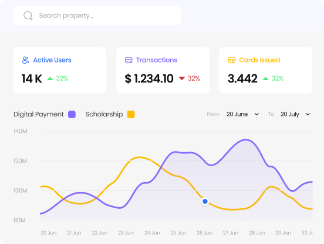
Task: Click the green up arrow beside 3.442
Action: (x=265, y=78)
